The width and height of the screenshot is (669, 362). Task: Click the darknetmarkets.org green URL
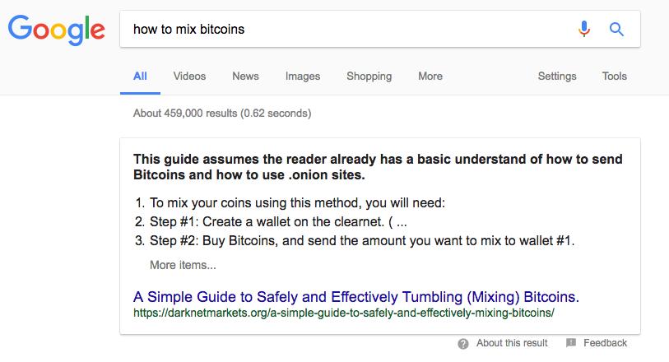344,313
